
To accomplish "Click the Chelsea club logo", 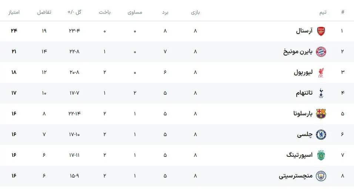I will pos(321,135).
